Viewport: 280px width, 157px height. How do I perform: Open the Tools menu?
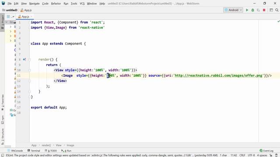(x=74, y=3)
